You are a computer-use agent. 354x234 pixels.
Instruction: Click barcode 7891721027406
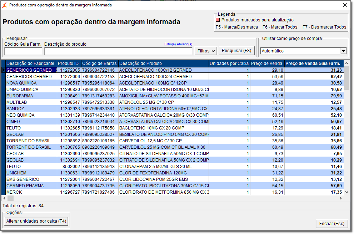tap(99, 192)
